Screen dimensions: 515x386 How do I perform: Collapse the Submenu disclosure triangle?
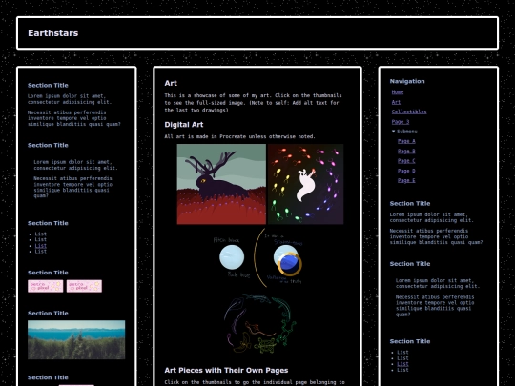[x=394, y=132]
